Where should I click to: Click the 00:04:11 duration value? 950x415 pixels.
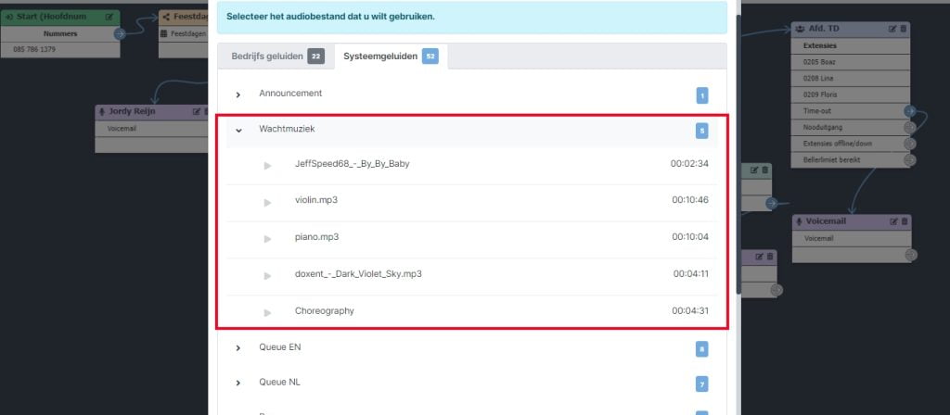point(690,273)
